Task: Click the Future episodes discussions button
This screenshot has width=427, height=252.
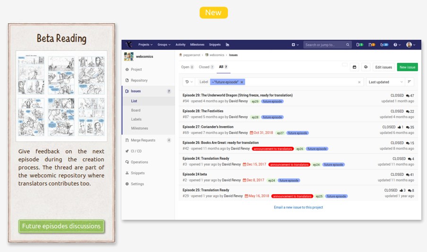Action: click(x=61, y=226)
